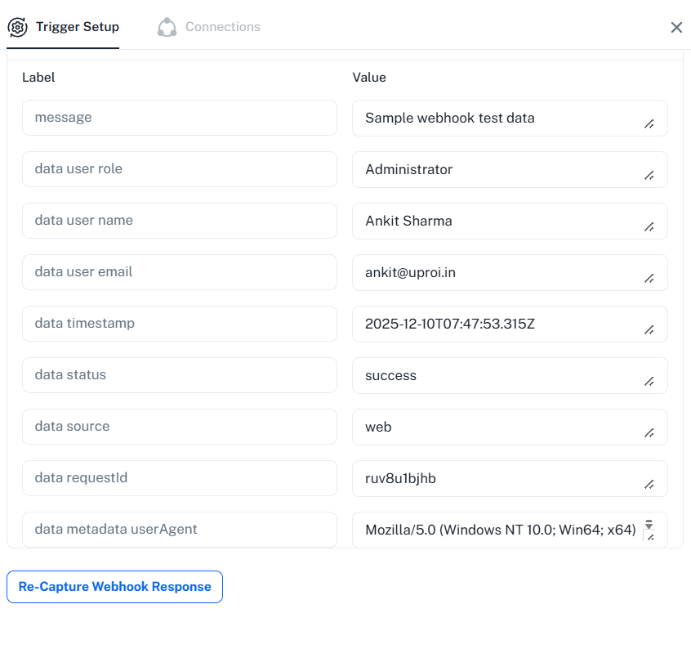This screenshot has width=691, height=649.
Task: Click resize grip on success value field
Action: [x=649, y=382]
